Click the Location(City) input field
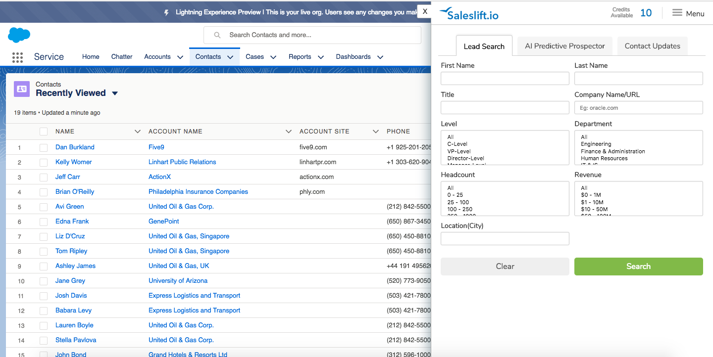 (x=505, y=238)
